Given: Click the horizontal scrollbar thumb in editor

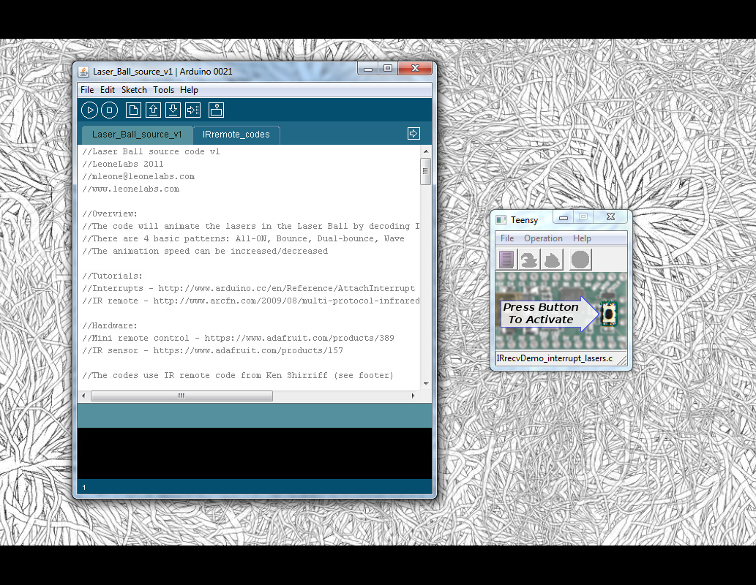Looking at the screenshot, I should click(x=181, y=396).
